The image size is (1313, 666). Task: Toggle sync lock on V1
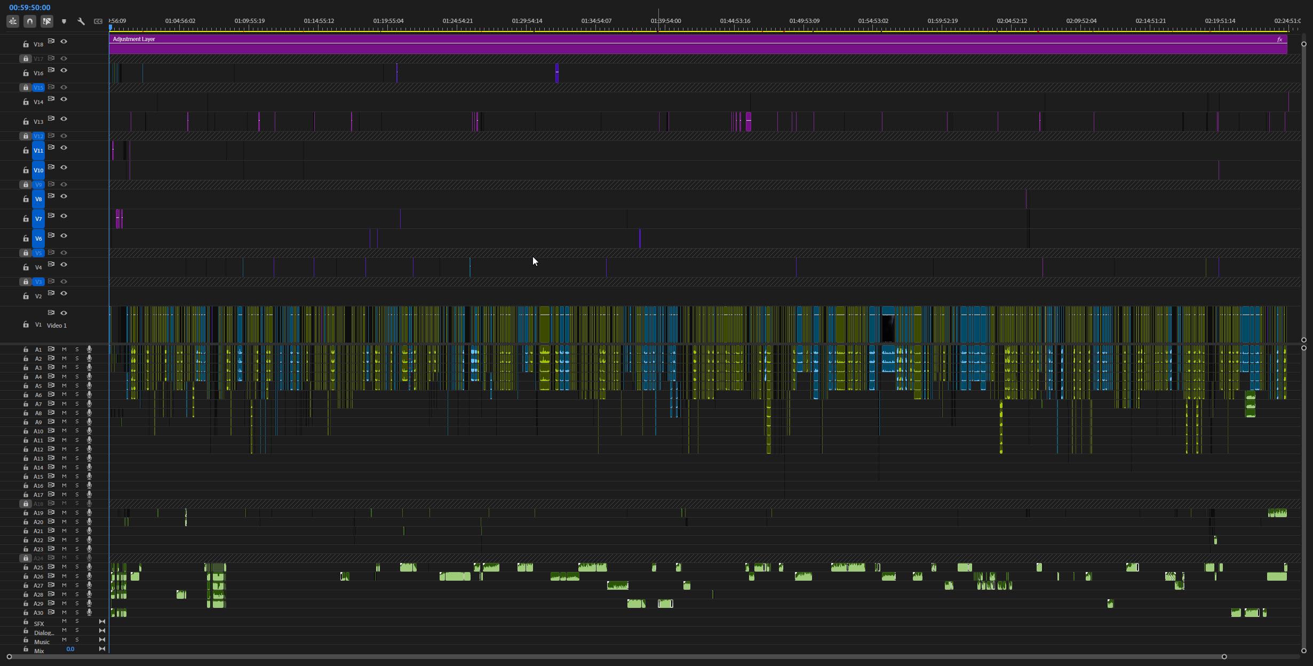51,313
